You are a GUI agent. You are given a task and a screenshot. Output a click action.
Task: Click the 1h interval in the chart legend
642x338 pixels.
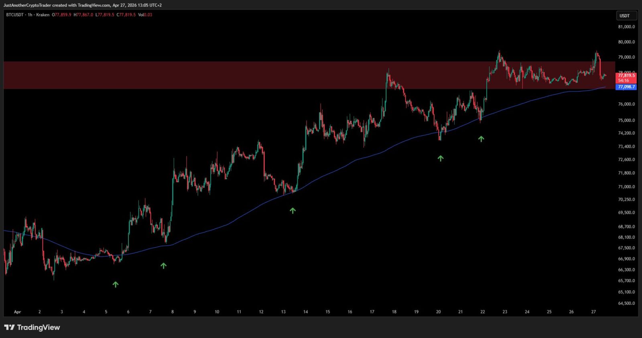[30, 15]
